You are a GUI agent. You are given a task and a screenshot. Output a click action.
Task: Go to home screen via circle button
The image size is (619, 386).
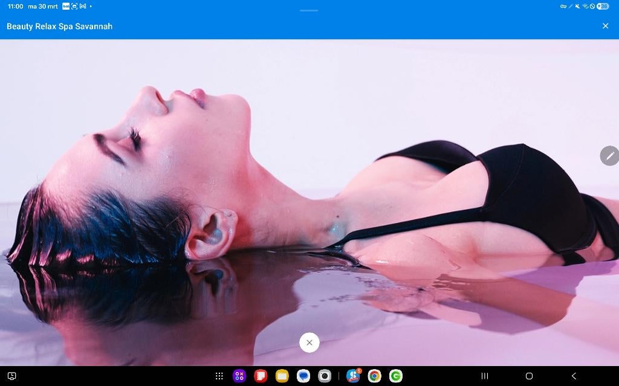pos(530,376)
